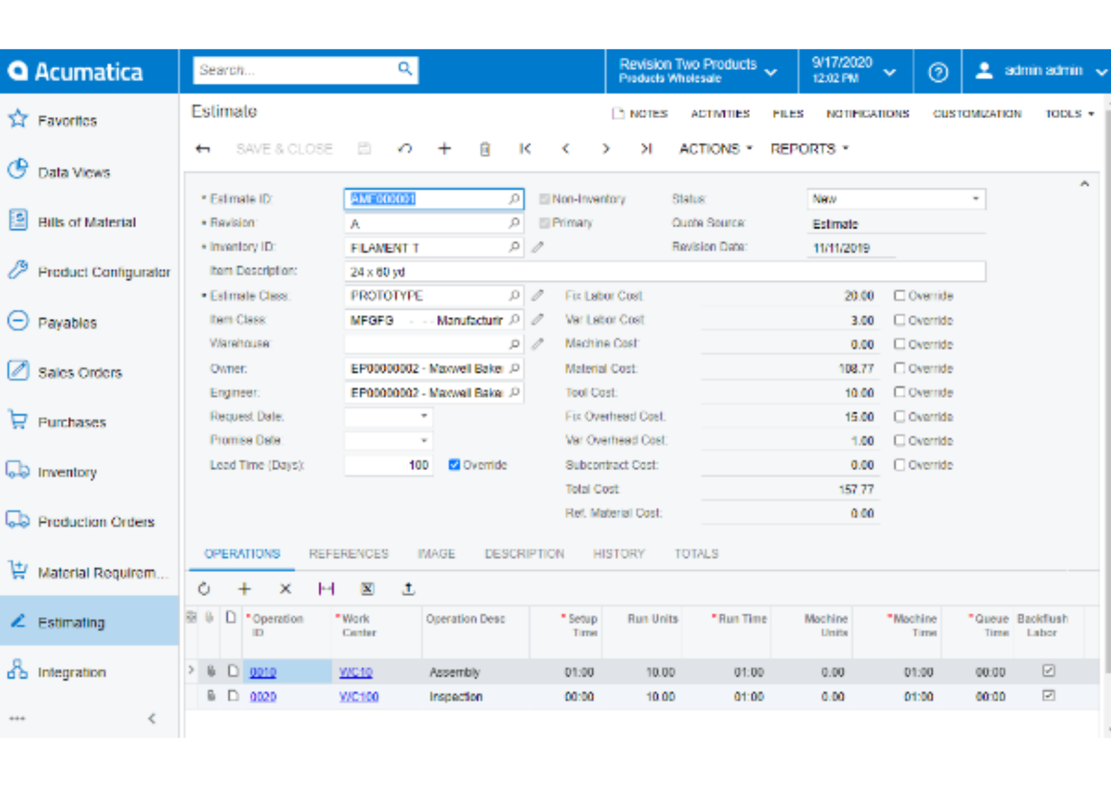Viewport: 1111px width, 788px height.
Task: Enable the Non-Inventory checkbox
Action: [544, 199]
